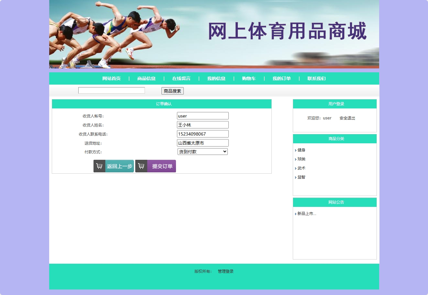The height and width of the screenshot is (295, 428).
Task: Click the arrow marker next to 新品上市
Action: [x=296, y=213]
